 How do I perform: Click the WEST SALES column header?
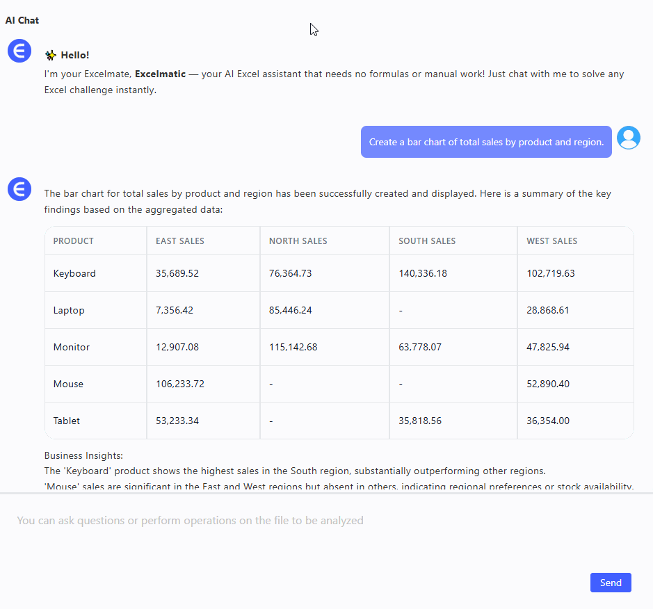point(552,241)
